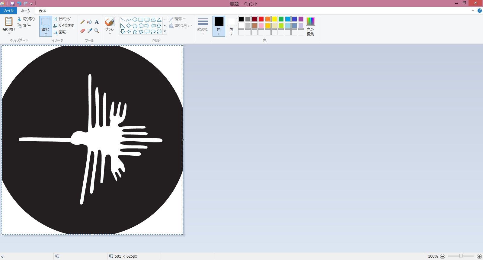Click サイズ変更 (Resize)
483x260 pixels.
point(64,25)
